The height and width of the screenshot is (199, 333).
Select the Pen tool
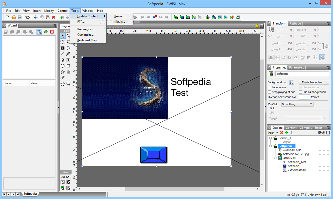(63, 60)
